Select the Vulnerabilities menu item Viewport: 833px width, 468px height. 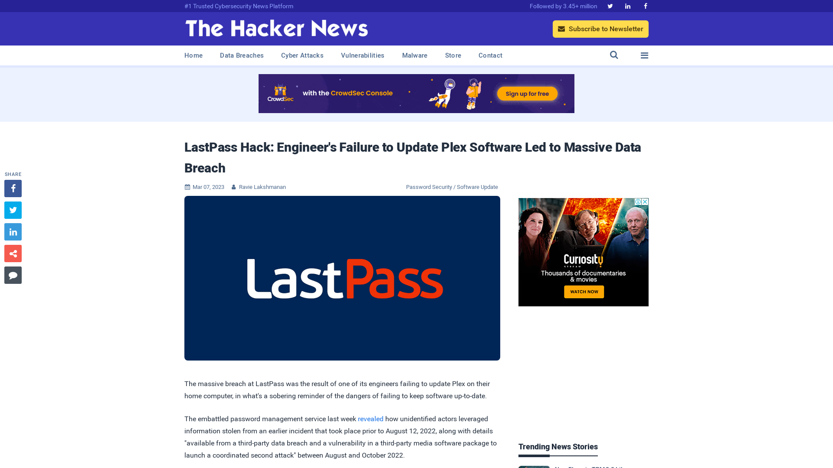[362, 55]
